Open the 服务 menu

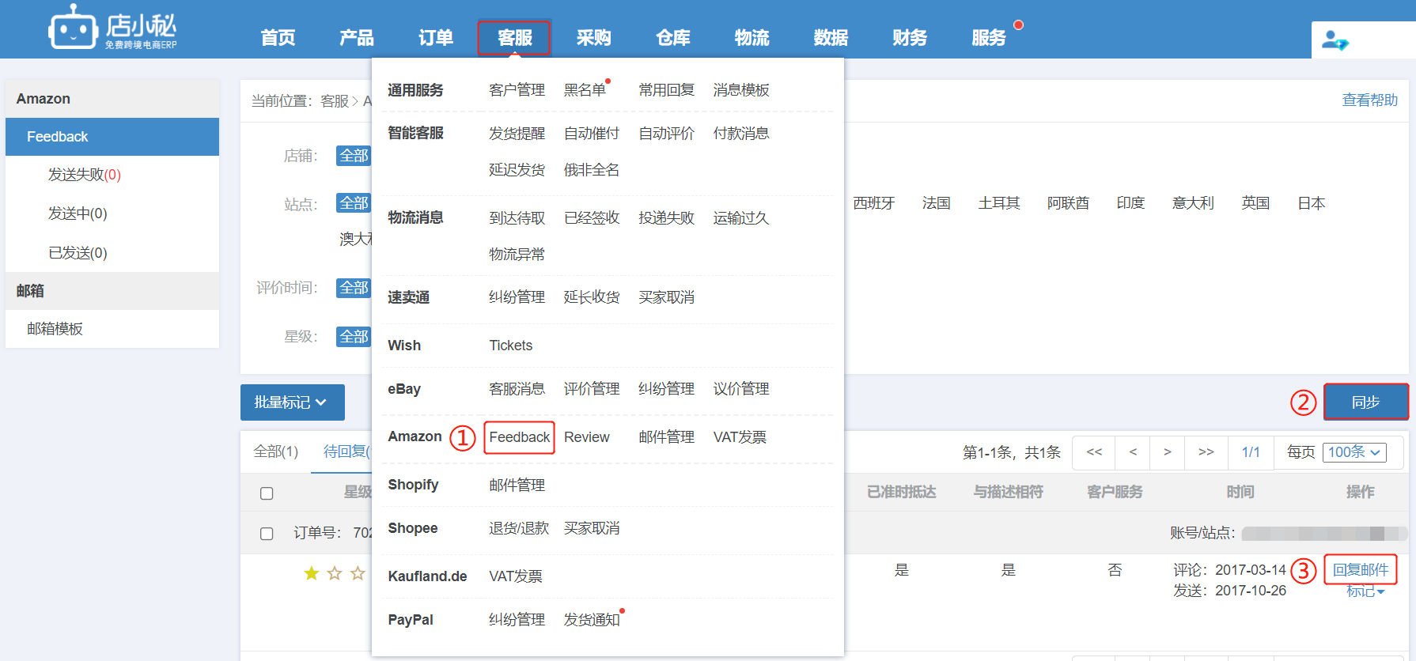pos(990,38)
